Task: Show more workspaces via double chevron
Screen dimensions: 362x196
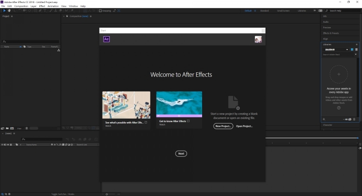Action: 314,11
